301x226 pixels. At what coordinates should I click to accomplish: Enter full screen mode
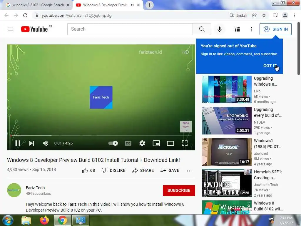coord(185,143)
